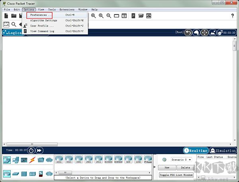The height and width of the screenshot is (182, 239).
Task: Click the back navigation arrow icon
Action: click(188, 33)
